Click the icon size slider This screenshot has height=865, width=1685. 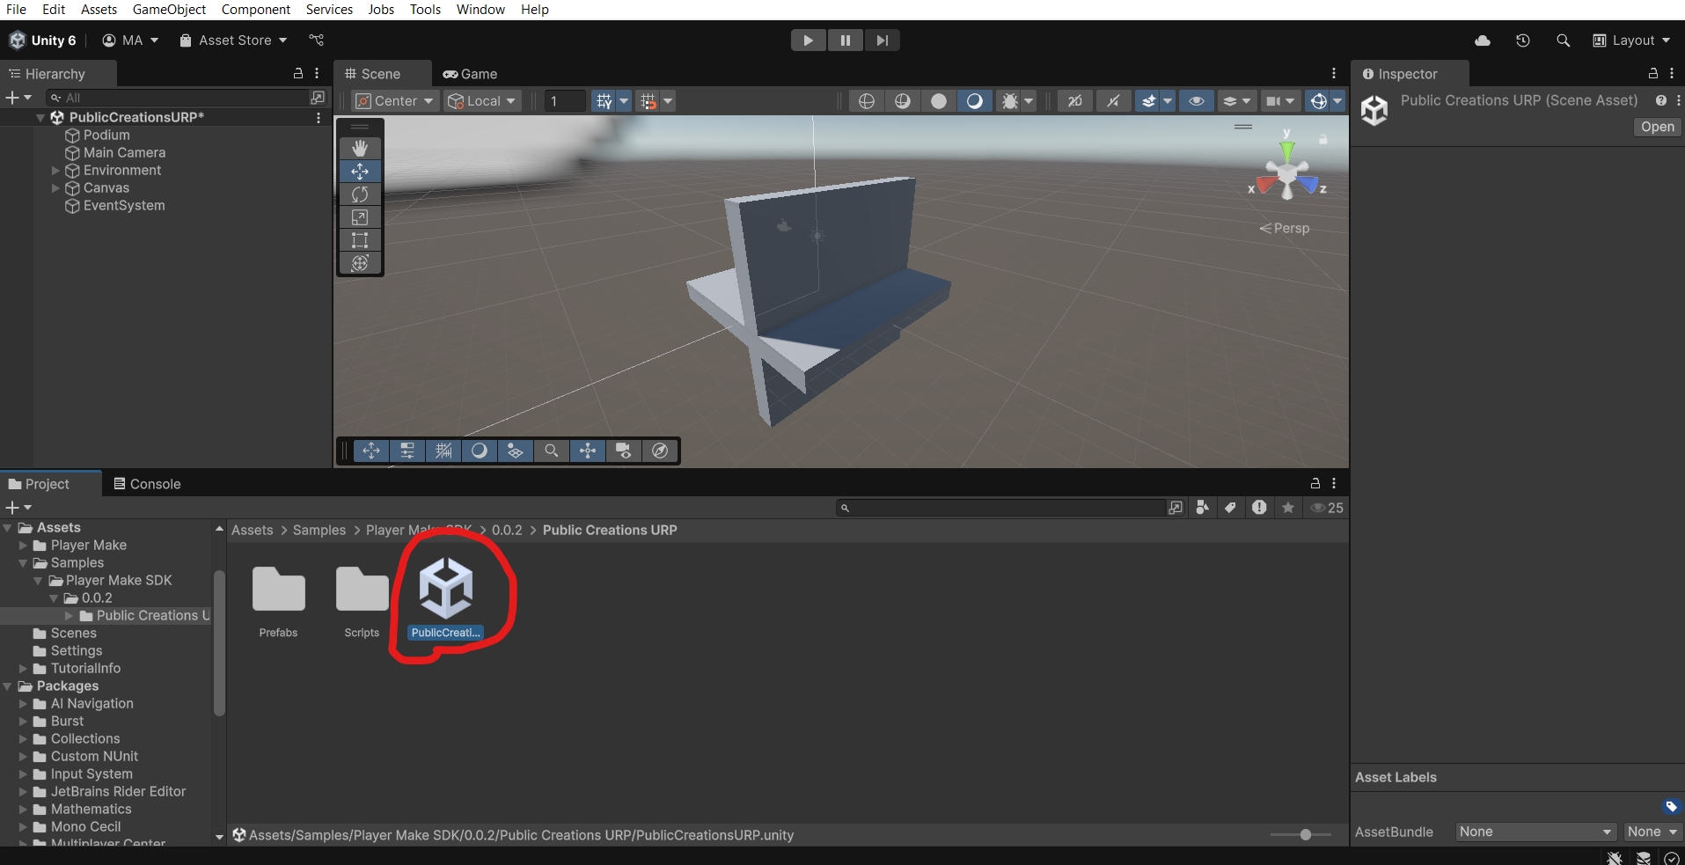point(1305,834)
